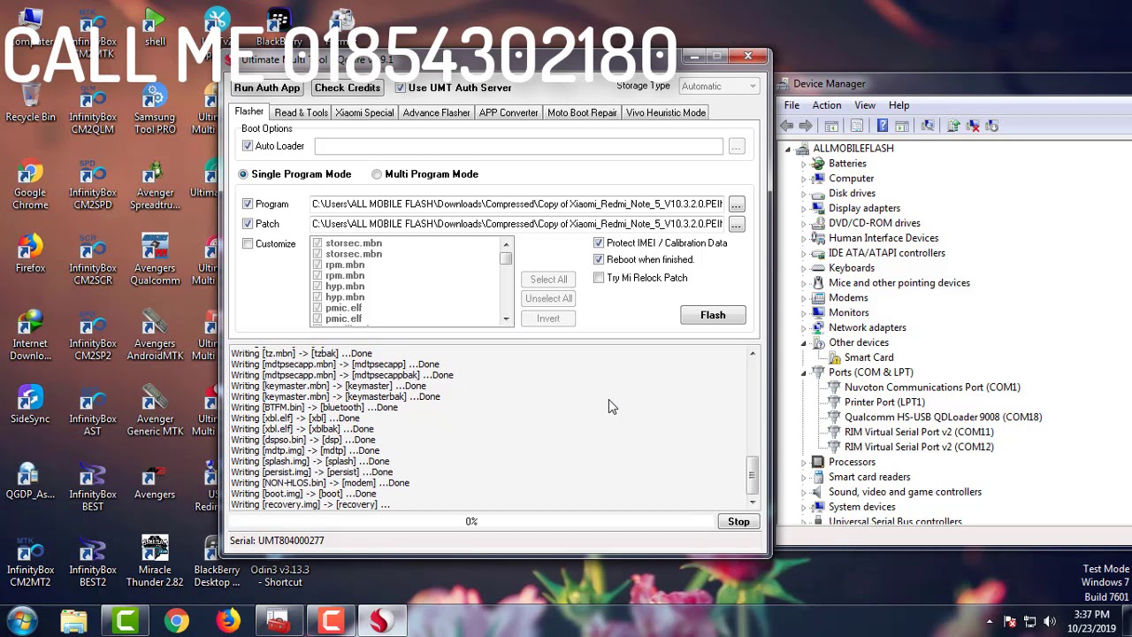Select the InfinityBox CM2SCR shortcut

click(93, 259)
